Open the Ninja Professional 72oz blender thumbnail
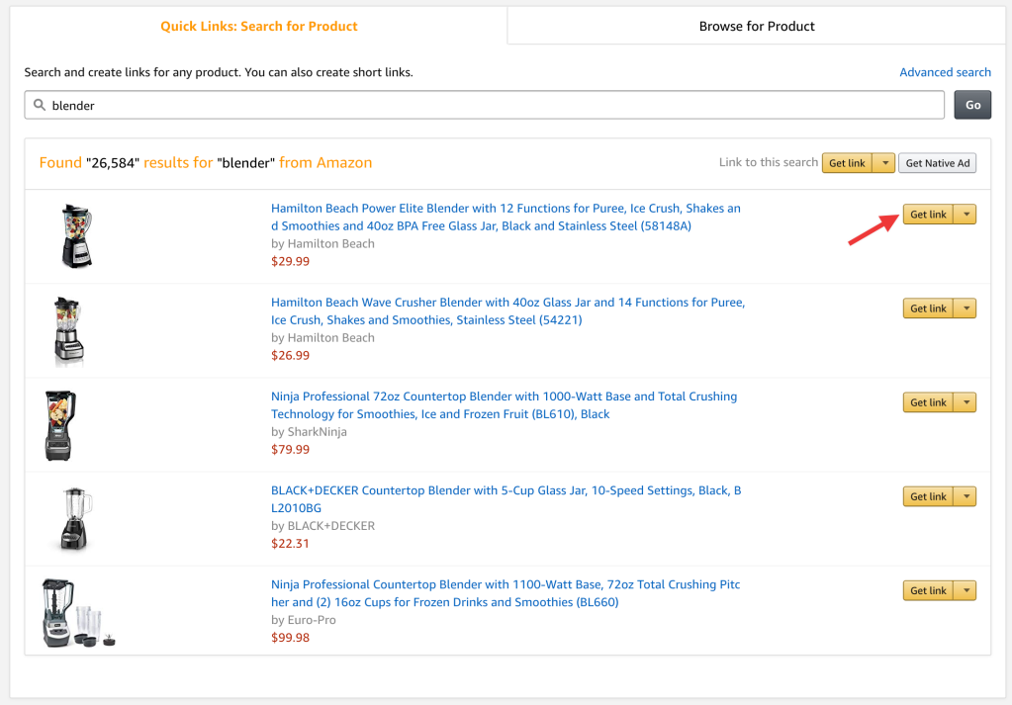Screen dimensions: 1012x705 click(59, 425)
